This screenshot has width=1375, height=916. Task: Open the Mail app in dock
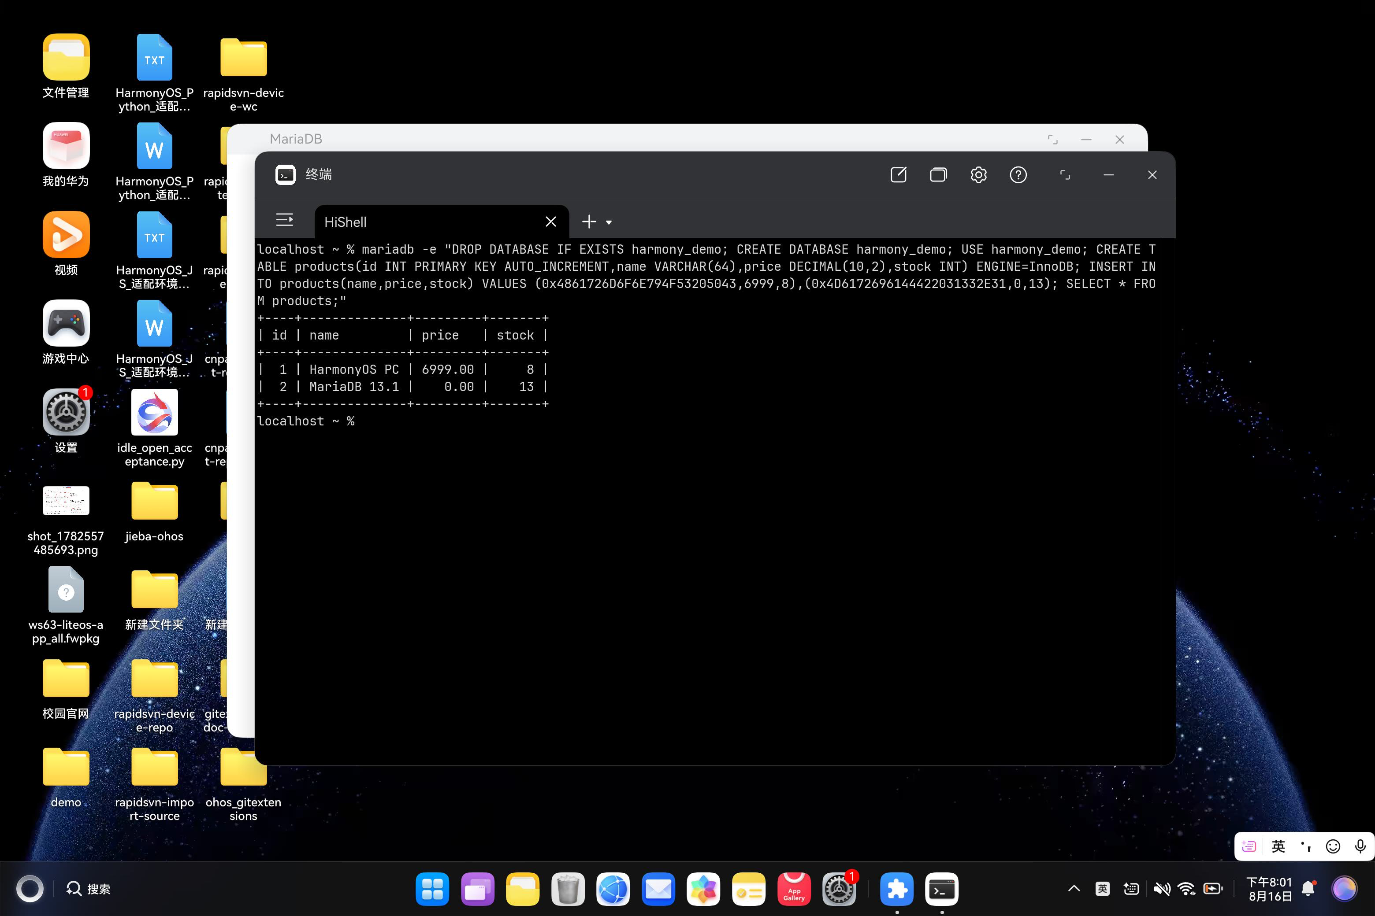click(x=658, y=889)
